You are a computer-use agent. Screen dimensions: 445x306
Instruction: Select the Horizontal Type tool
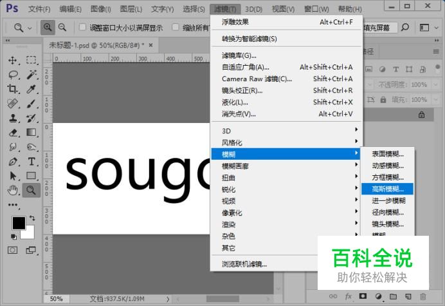32,162
